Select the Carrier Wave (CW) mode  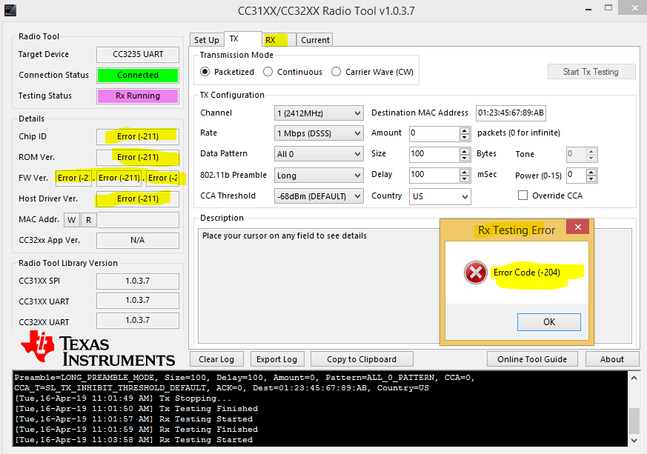(336, 72)
